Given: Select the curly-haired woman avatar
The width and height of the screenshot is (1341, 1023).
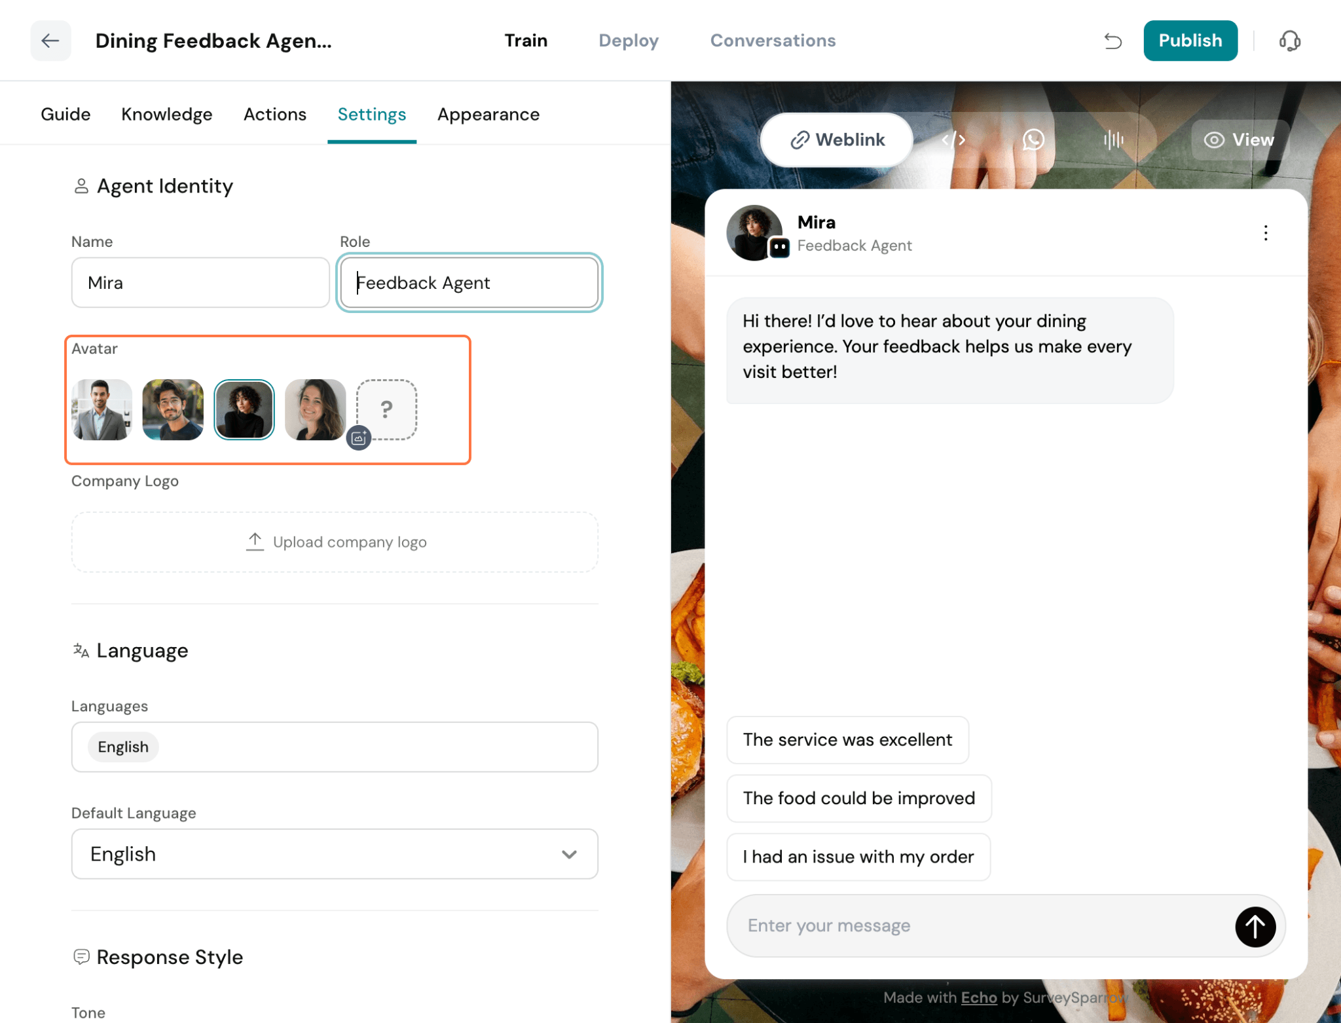Looking at the screenshot, I should coord(244,409).
